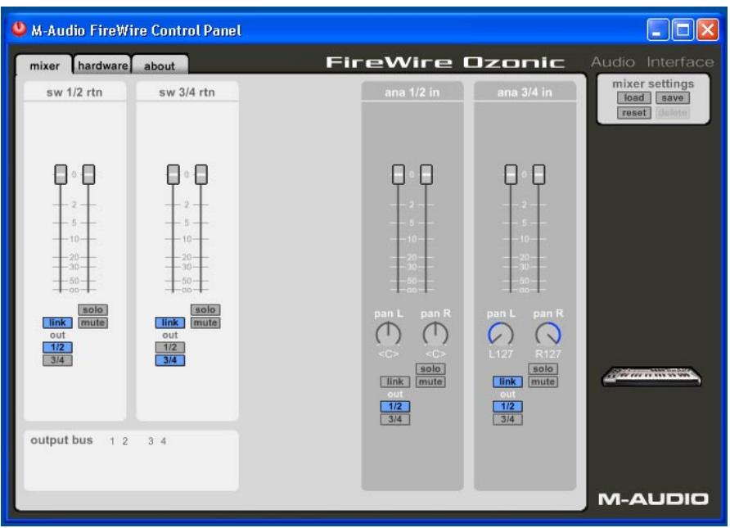
Task: Click pan L knob on ana 3/4 in
Action: pos(501,334)
